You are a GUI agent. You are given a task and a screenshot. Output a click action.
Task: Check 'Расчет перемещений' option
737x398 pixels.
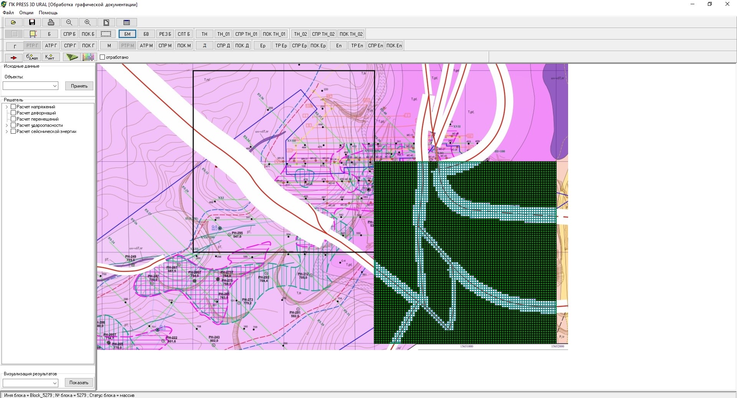click(x=13, y=119)
